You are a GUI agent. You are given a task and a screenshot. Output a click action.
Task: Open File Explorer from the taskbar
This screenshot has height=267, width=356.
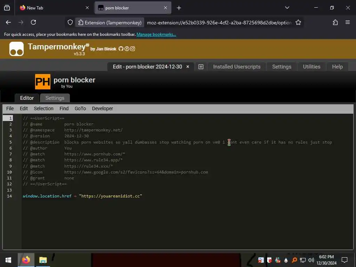pos(43,260)
